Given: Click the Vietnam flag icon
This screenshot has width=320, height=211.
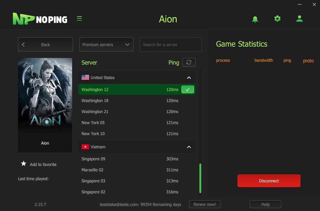Looking at the screenshot, I should 85,147.
